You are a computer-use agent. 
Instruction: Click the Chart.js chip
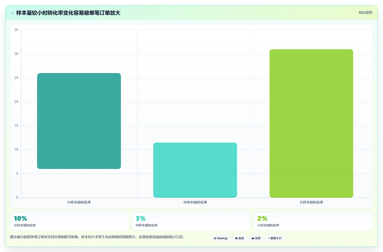(x=221, y=238)
